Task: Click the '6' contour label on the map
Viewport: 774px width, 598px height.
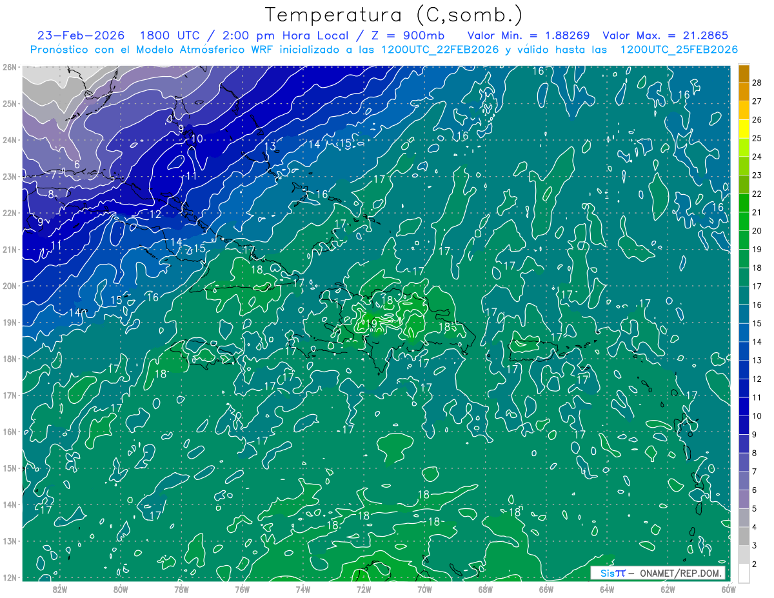Action: [77, 164]
